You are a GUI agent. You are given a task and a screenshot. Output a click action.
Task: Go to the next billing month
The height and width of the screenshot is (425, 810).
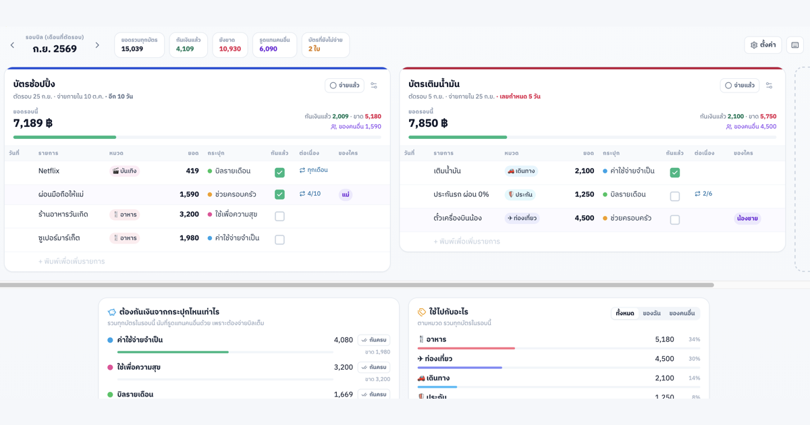pos(97,45)
